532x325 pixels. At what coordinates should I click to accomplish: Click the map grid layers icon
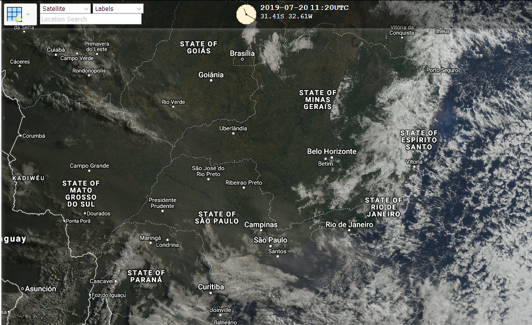point(14,14)
